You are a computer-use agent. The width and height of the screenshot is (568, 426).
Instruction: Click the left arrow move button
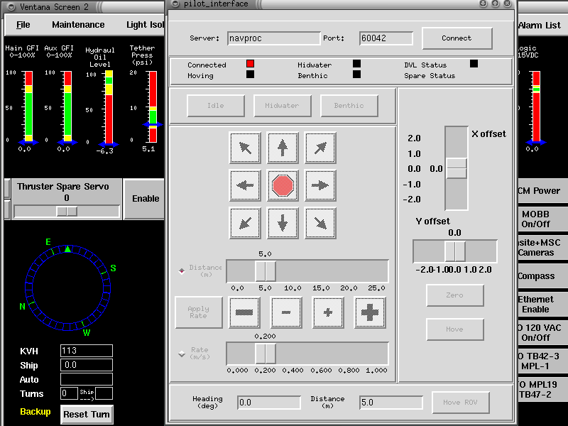(245, 185)
